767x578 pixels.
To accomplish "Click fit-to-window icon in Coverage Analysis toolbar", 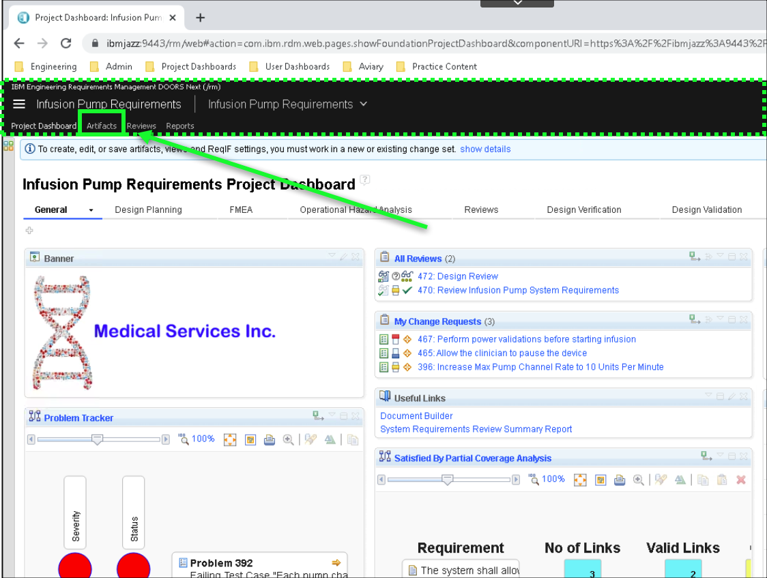I will [580, 480].
